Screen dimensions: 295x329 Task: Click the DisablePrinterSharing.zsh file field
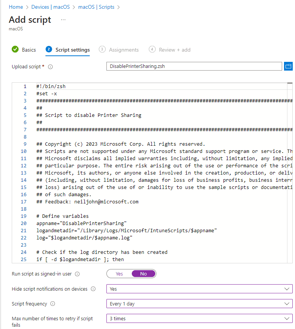[x=194, y=66]
